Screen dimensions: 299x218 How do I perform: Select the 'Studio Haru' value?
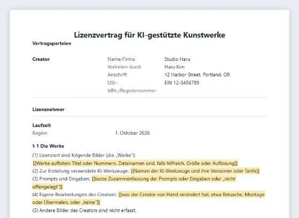pos(177,59)
